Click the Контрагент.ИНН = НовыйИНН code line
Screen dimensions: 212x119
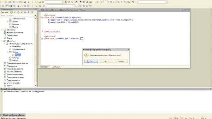click(x=63, y=22)
